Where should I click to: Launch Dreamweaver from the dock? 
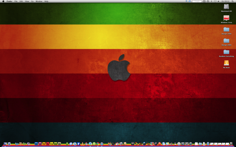(x=55, y=144)
